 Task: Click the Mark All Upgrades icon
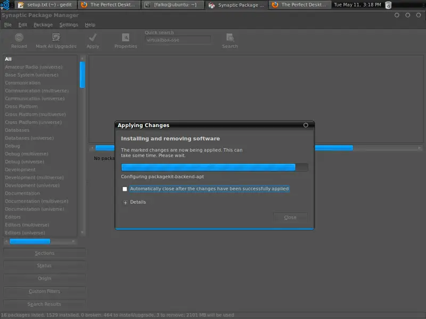(56, 37)
